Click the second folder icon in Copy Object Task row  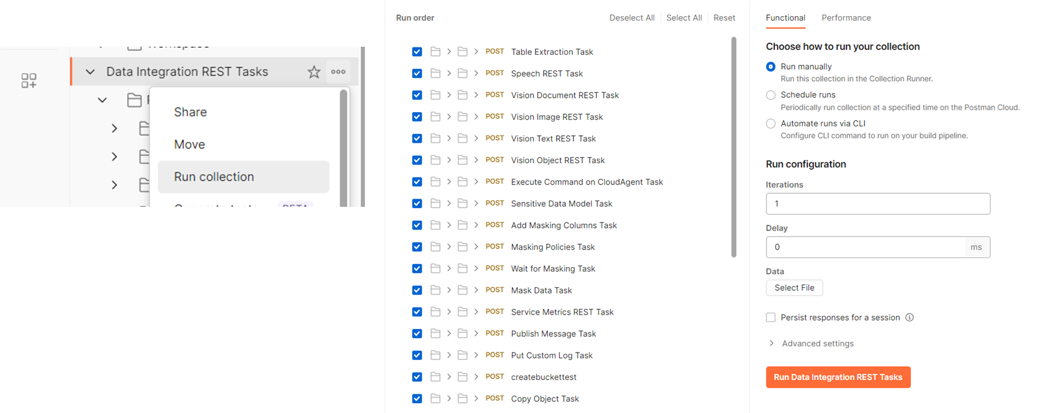[x=463, y=399]
